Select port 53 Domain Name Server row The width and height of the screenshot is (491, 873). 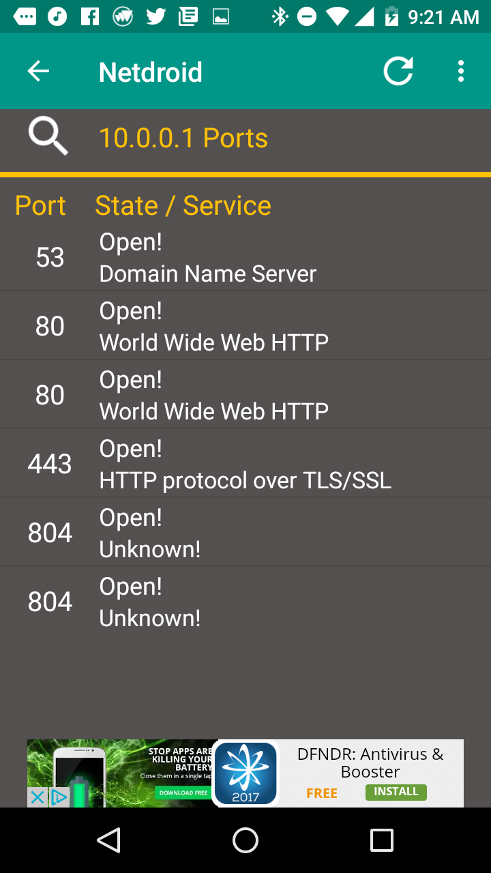245,257
